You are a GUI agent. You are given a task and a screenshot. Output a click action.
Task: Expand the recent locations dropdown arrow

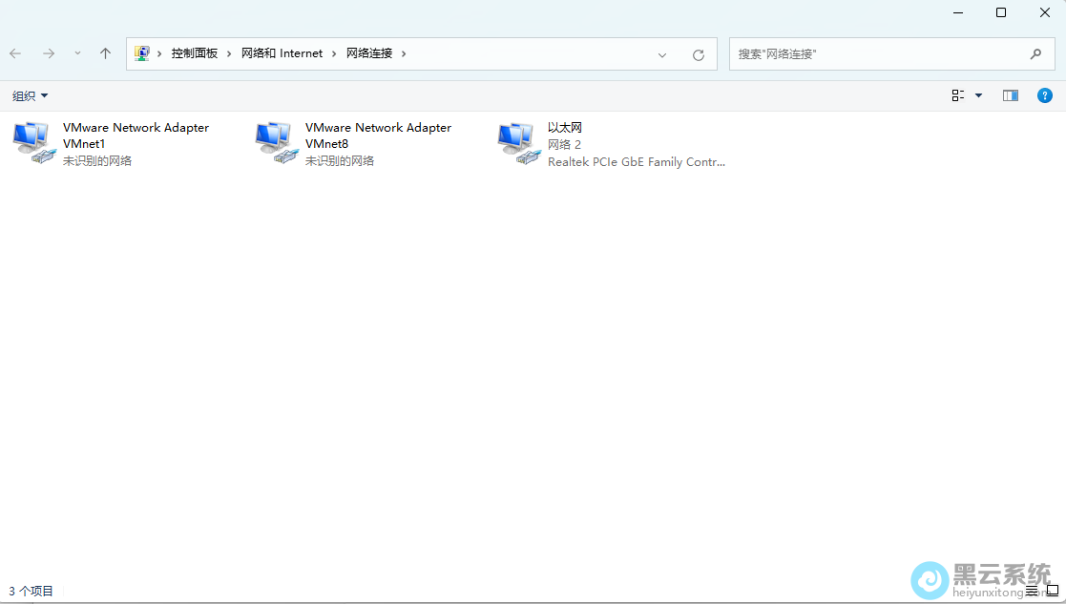[77, 53]
